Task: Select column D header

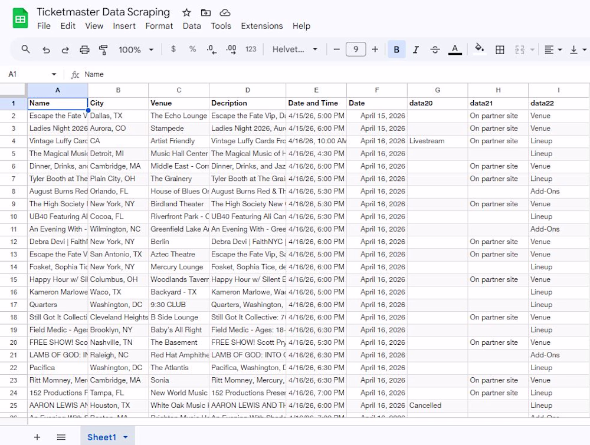Action: coord(248,90)
